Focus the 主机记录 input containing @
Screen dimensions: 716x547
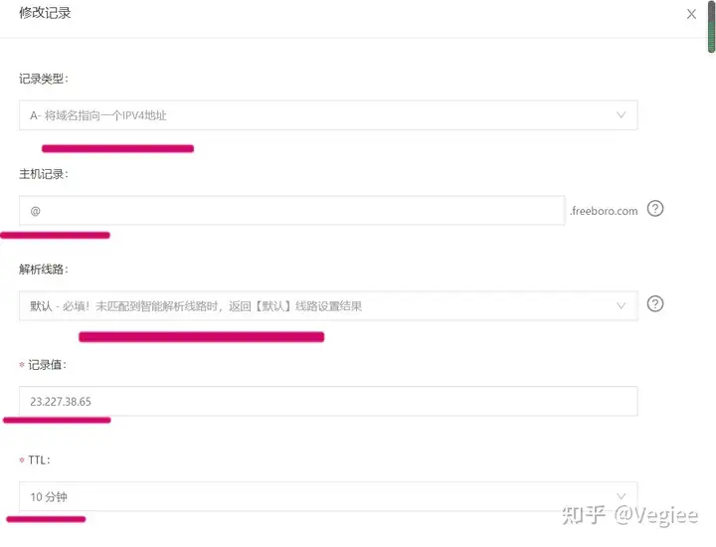coord(291,211)
